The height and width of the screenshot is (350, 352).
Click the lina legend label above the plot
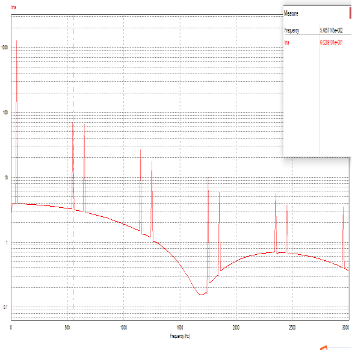pos(13,7)
